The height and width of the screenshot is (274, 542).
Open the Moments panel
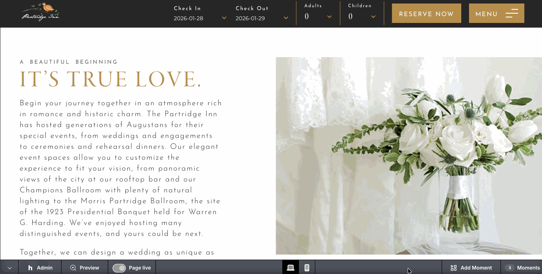528,268
